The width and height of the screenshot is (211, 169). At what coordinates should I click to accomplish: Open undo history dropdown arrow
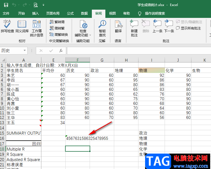[x=19, y=5]
